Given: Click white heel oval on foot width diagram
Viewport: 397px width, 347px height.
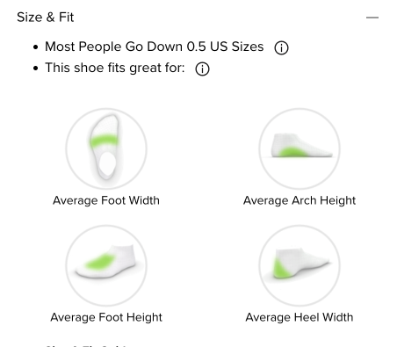Looking at the screenshot, I should click(107, 164).
